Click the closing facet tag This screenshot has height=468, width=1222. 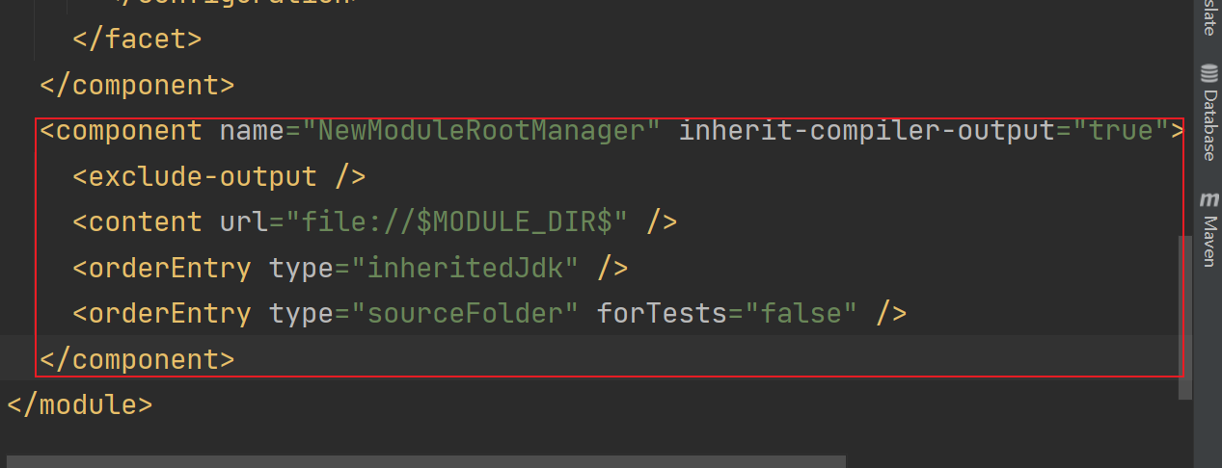(x=137, y=39)
